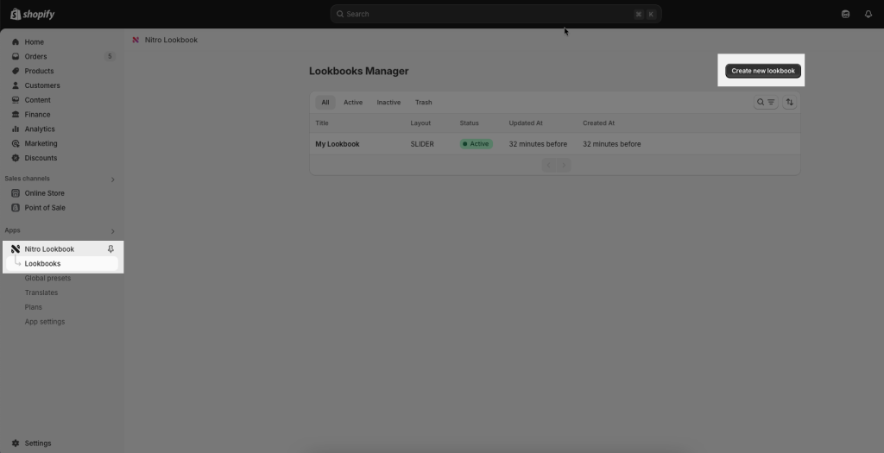
Task: Click the Create new lookbook button
Action: (763, 71)
